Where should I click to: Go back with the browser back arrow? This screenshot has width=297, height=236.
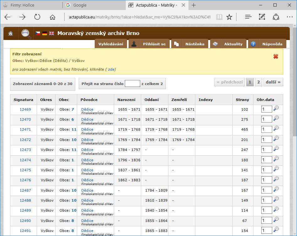(8, 17)
